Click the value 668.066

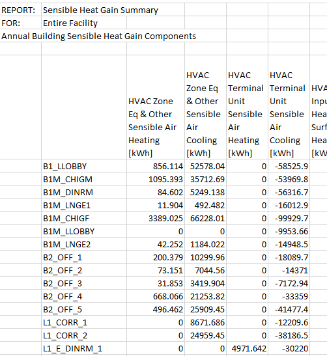click(x=156, y=297)
